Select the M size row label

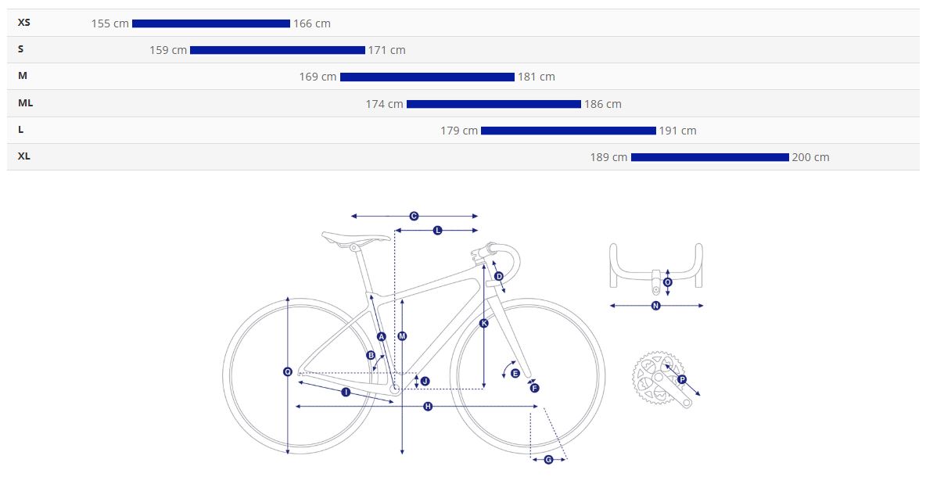pyautogui.click(x=23, y=76)
